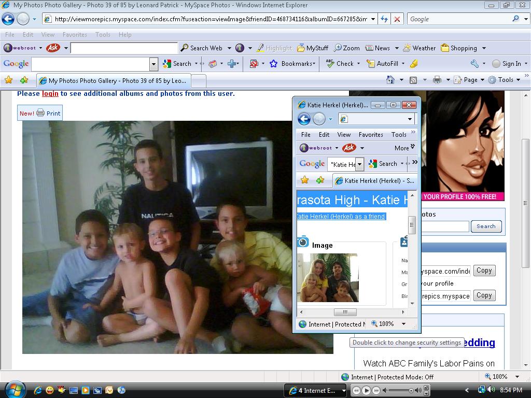Image resolution: width=531 pixels, height=398 pixels.
Task: Open the Favorites Center star icon
Action: pyautogui.click(x=8, y=80)
